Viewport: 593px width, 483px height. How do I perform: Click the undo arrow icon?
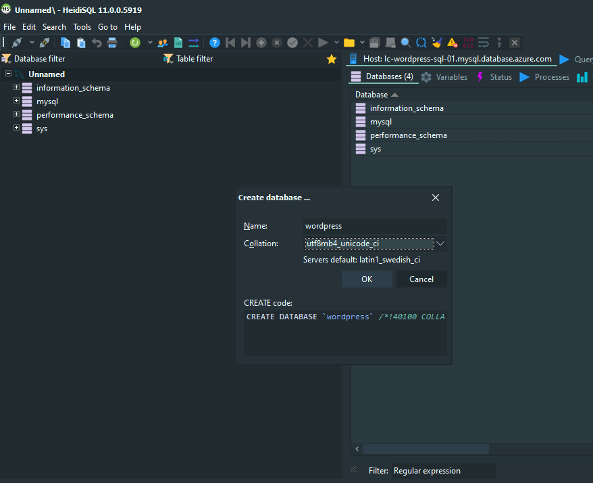point(97,43)
